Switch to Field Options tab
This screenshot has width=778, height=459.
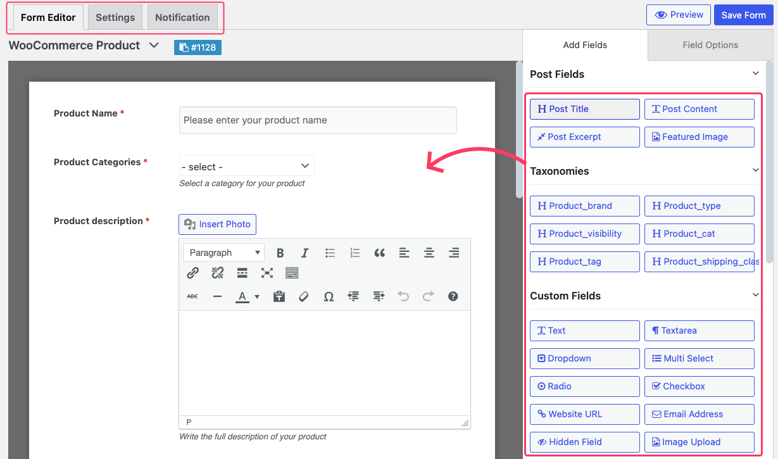tap(710, 45)
